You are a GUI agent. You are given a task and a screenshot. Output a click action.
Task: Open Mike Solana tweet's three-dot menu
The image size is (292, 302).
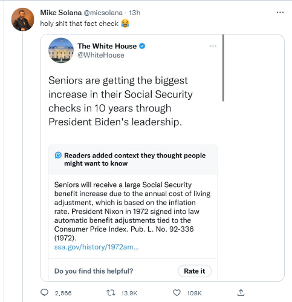click(280, 13)
